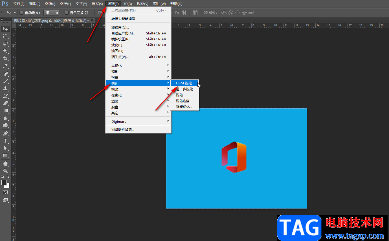
Task: Open the 编辑(E) menu
Action: pos(34,4)
